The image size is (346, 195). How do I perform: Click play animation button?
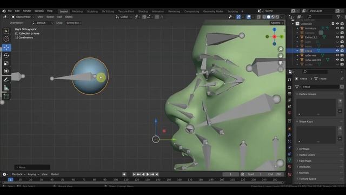pos(148,174)
